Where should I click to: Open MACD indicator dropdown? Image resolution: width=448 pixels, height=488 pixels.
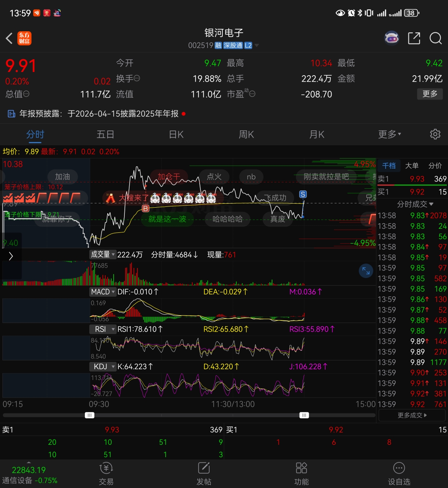[x=102, y=292]
